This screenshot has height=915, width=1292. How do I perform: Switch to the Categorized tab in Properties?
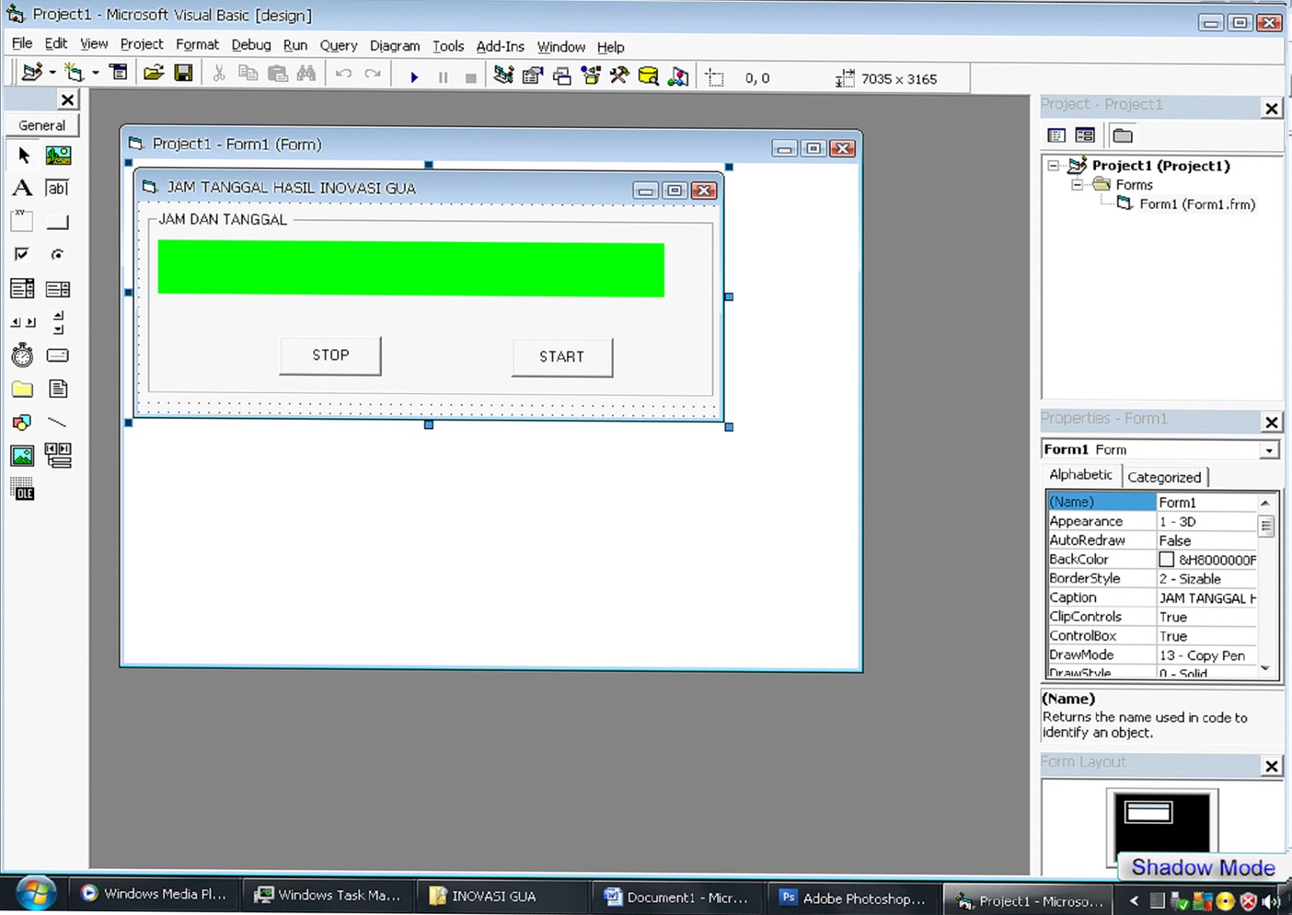pyautogui.click(x=1164, y=476)
